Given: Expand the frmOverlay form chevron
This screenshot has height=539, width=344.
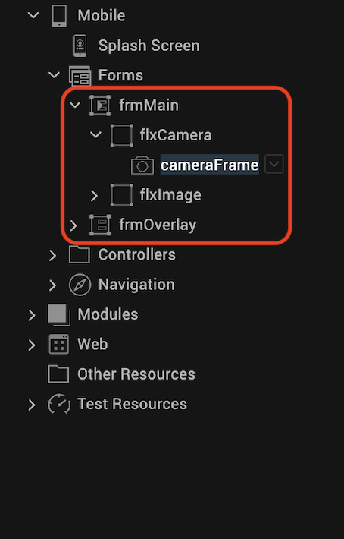Looking at the screenshot, I should [73, 225].
